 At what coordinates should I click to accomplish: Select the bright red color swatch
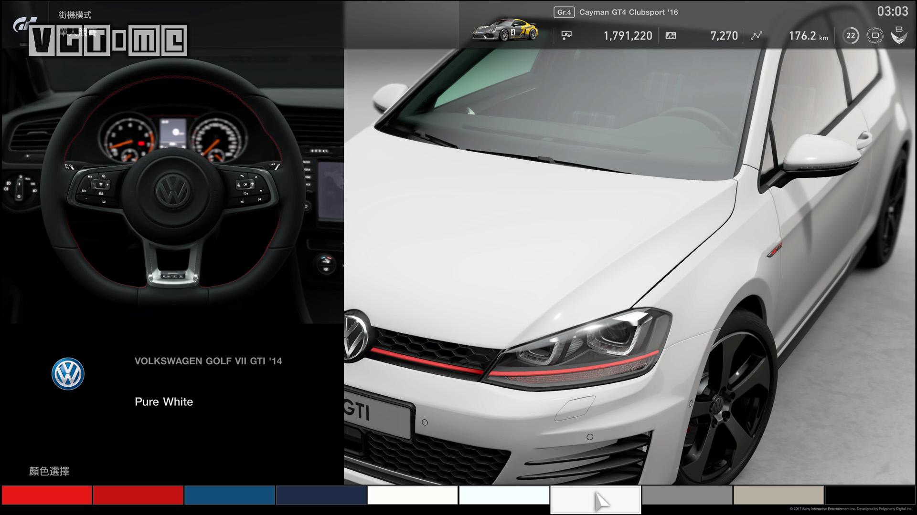tap(47, 495)
